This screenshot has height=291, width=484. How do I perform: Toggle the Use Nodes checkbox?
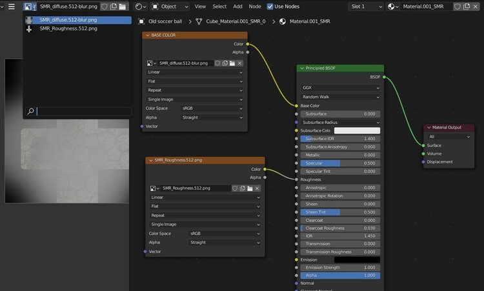[x=270, y=6]
